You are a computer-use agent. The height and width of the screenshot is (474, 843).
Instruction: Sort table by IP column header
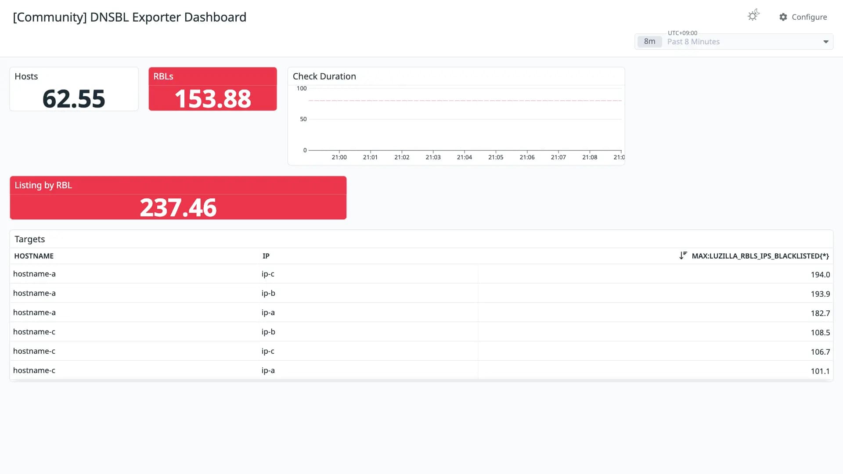coord(266,256)
